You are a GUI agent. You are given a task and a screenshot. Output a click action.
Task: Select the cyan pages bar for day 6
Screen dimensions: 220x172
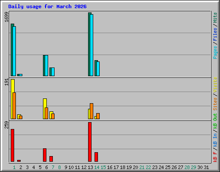tap(46, 65)
